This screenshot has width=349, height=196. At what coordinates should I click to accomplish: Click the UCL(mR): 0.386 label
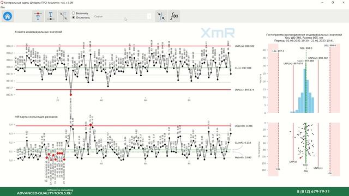(244, 126)
